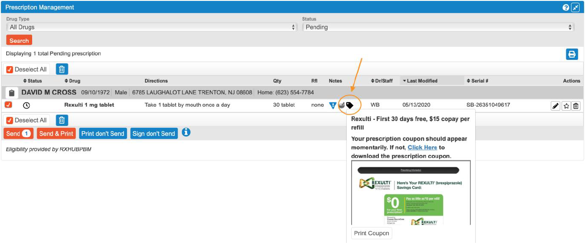Click the blue print icon

572,54
